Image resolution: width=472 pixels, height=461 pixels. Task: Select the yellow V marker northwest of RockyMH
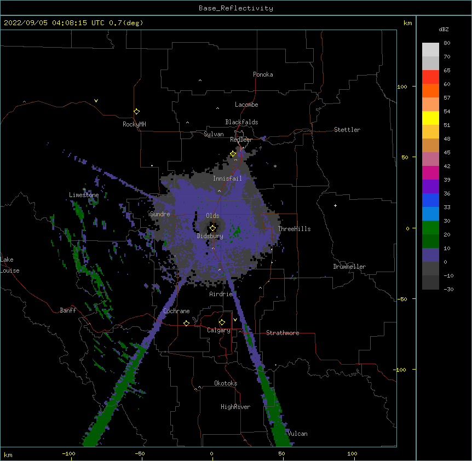[x=96, y=101]
